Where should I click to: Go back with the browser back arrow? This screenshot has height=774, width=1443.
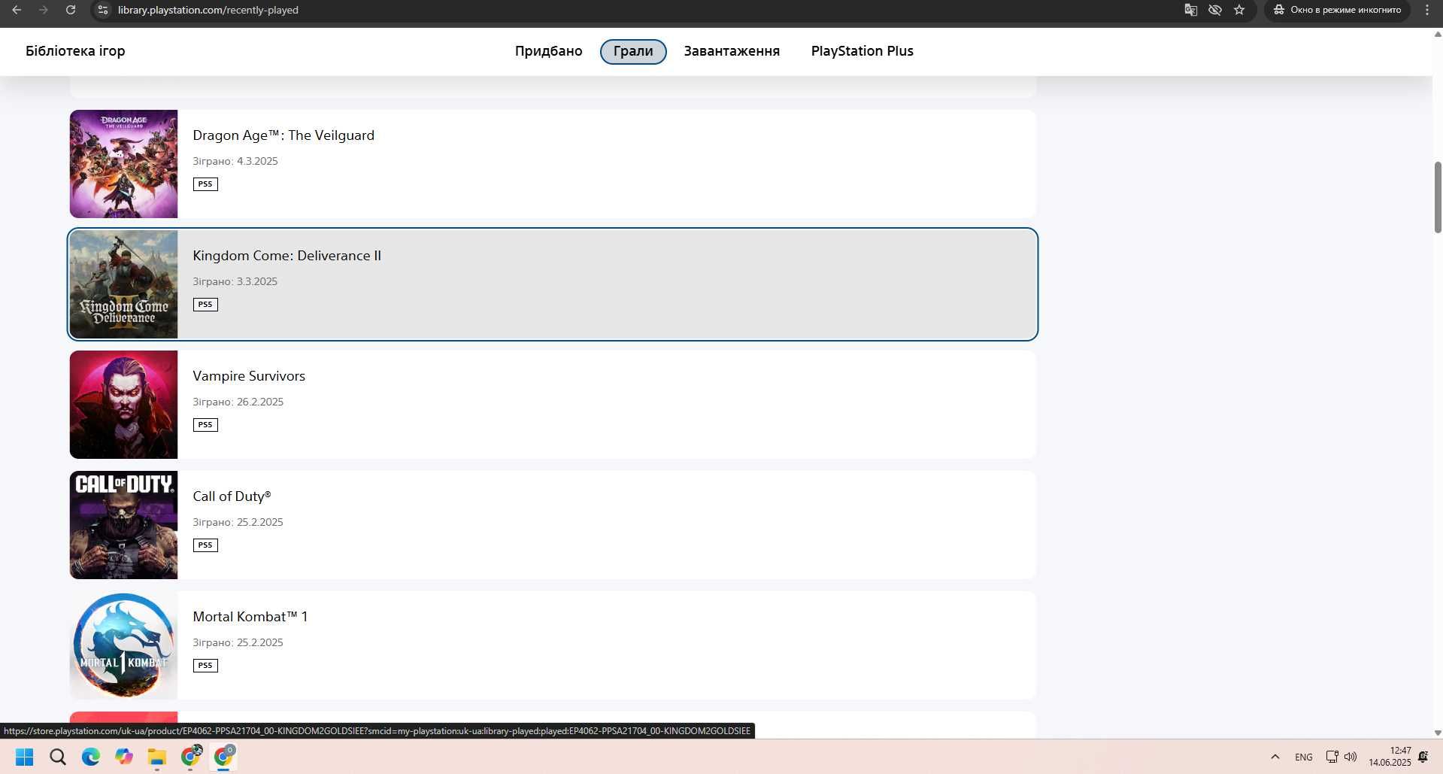click(17, 10)
